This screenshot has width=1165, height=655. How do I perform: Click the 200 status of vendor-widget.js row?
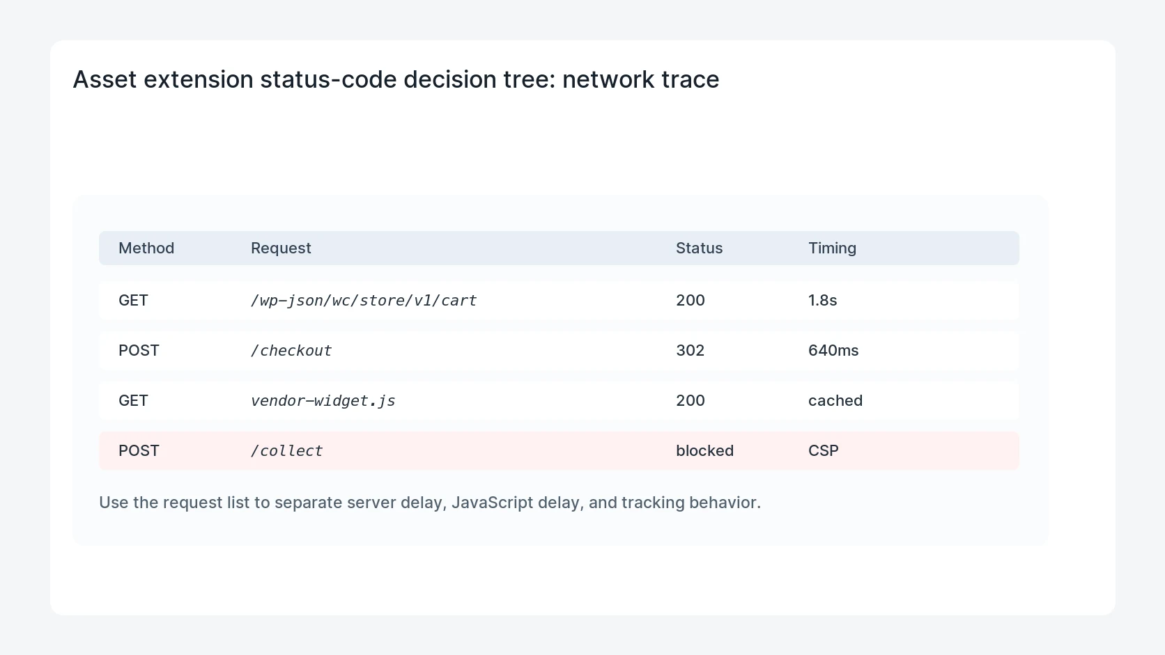(x=690, y=400)
